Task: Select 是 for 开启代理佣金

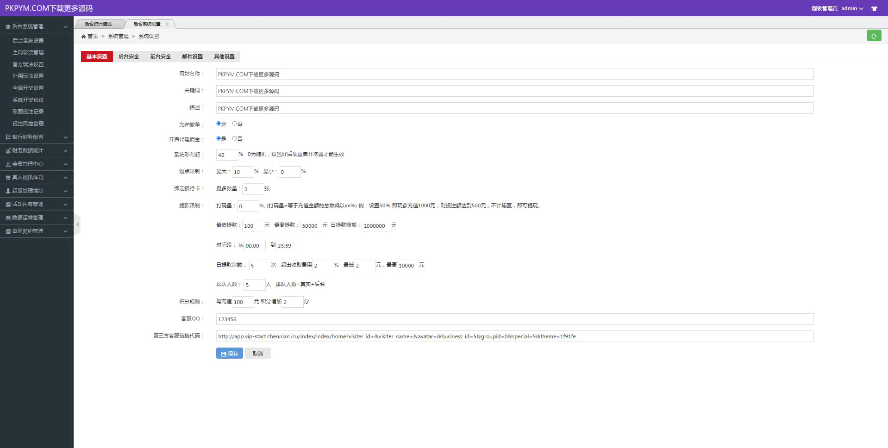Action: tap(219, 138)
